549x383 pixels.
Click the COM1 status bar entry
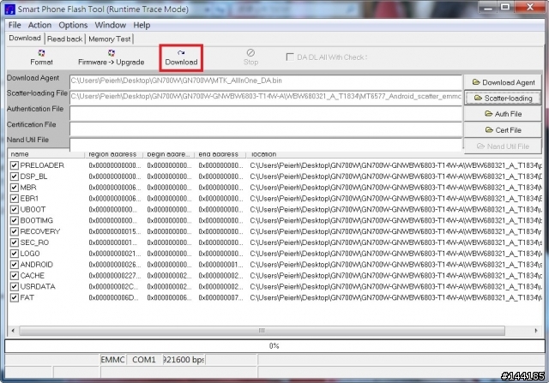pos(144,360)
